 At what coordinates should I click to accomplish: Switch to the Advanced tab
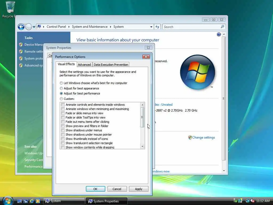85,65
